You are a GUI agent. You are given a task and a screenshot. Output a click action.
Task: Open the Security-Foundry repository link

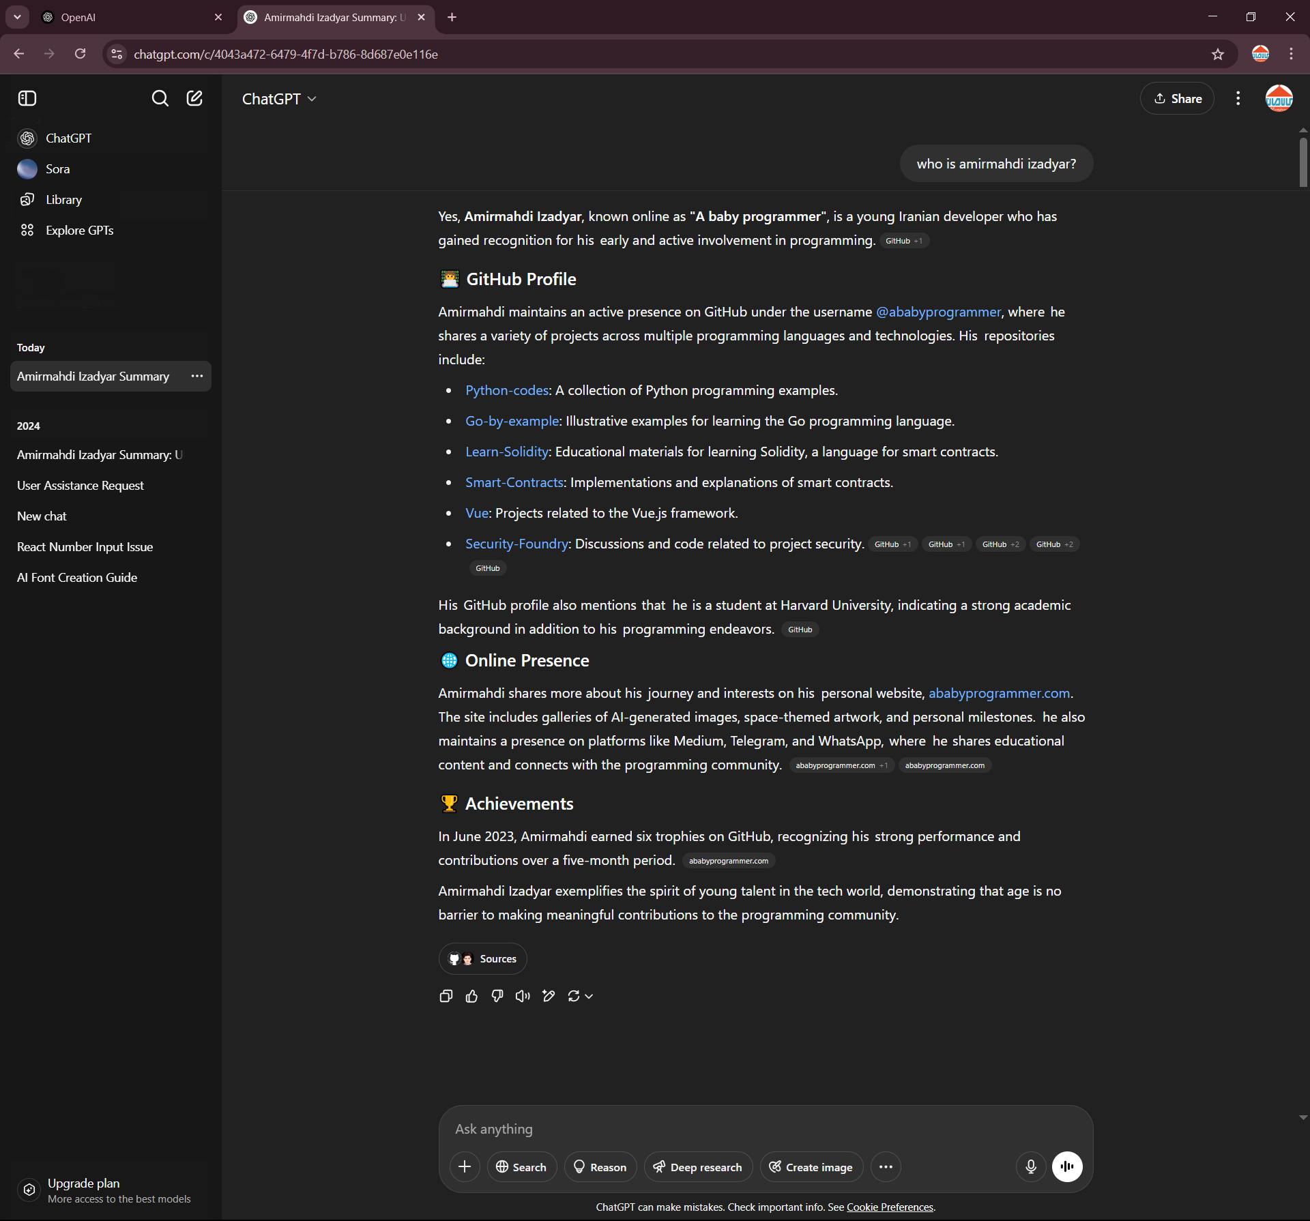click(516, 544)
